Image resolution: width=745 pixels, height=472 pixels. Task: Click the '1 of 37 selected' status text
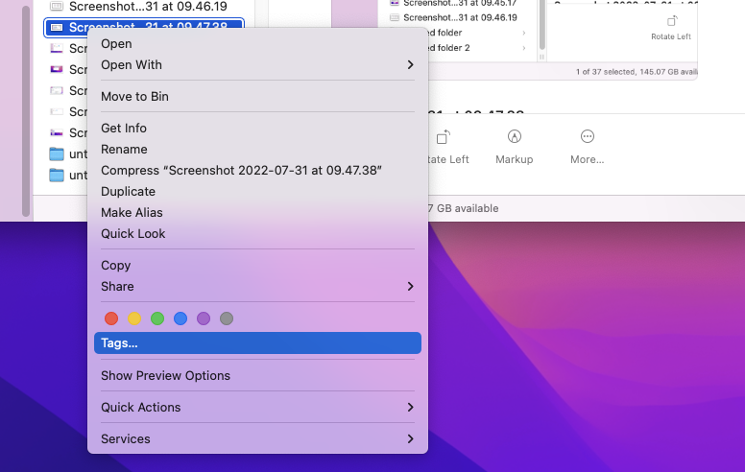(x=605, y=72)
